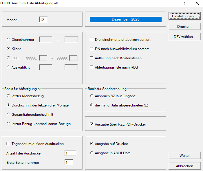Viewport: 203px width, 171px height.
Task: Choose Ausgabe in ASCII-Datei option
Action: coord(92,153)
